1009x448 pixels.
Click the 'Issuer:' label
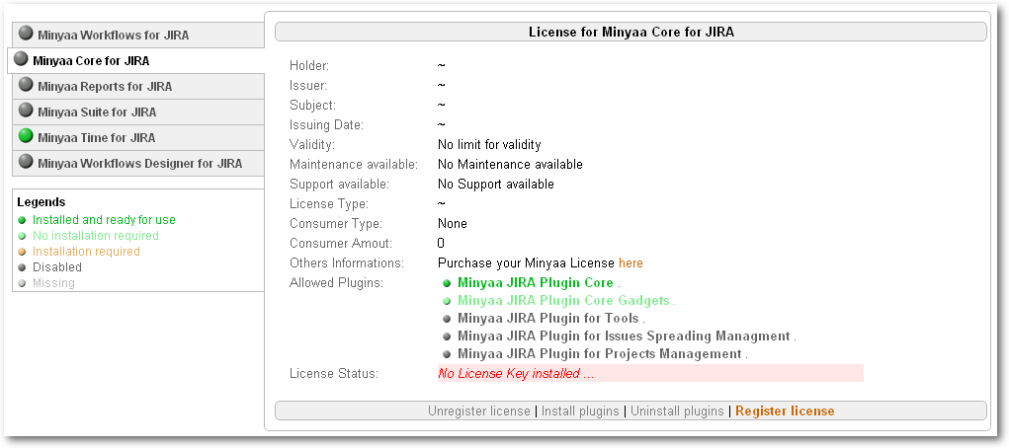(308, 86)
